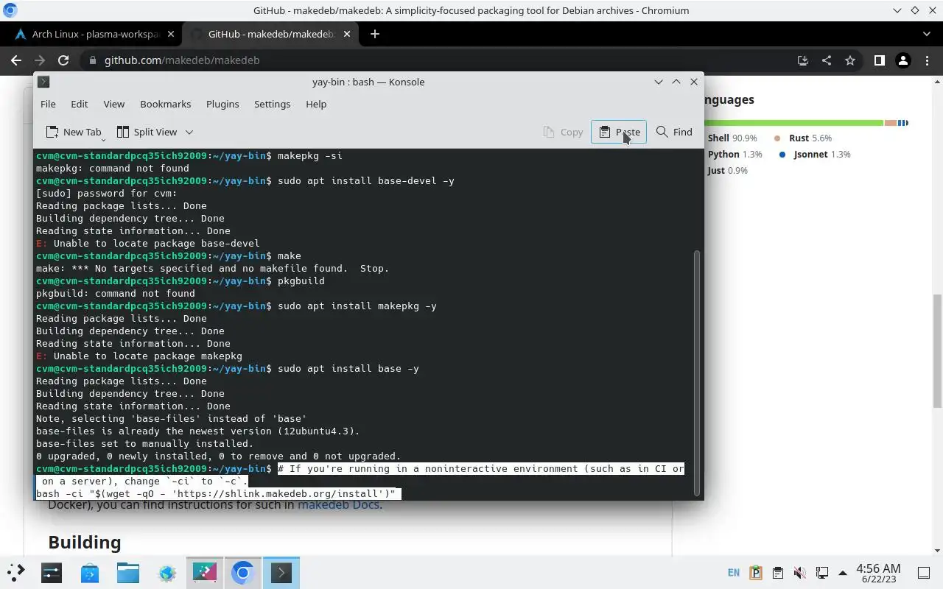
Task: Click the Konsole keep-below chevron button
Action: [659, 82]
